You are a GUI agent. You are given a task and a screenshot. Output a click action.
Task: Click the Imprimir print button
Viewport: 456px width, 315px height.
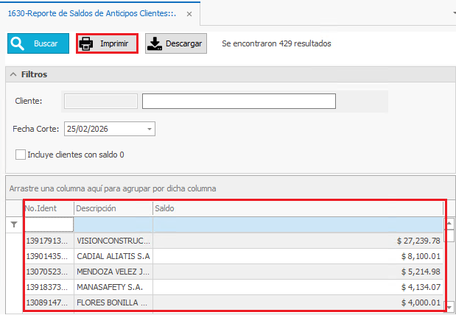(107, 43)
